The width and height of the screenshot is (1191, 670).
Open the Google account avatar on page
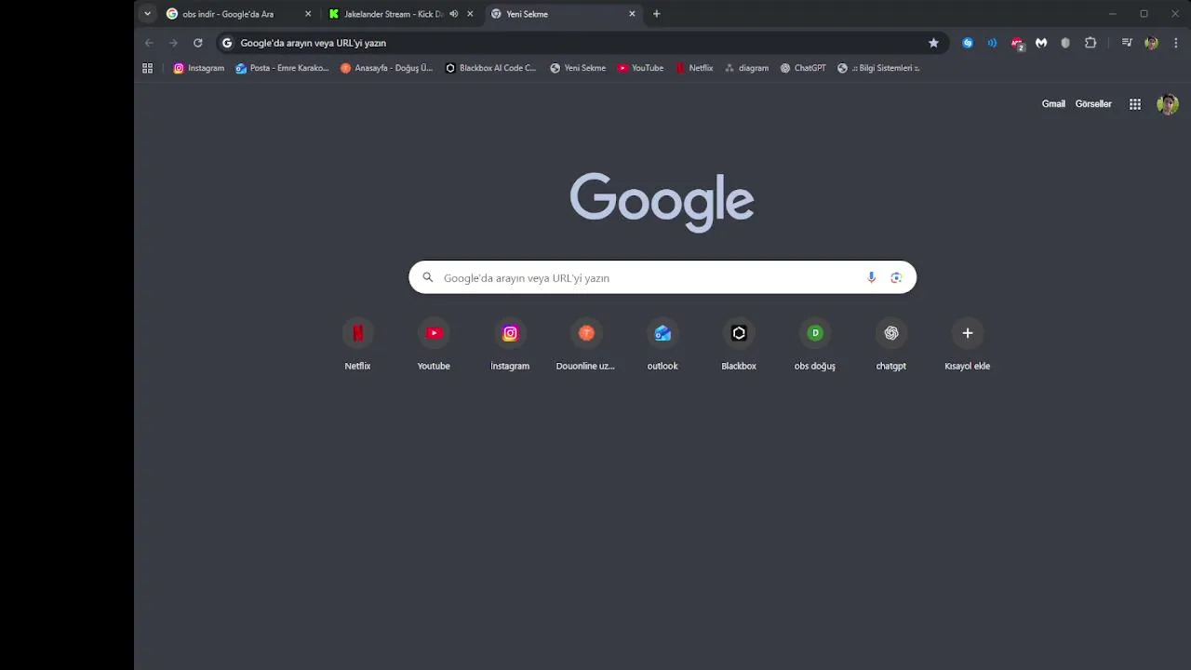coord(1168,104)
